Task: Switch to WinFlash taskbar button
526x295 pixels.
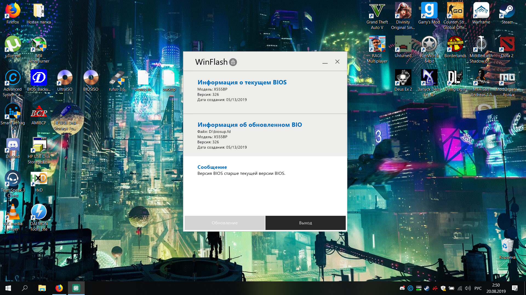Action: point(76,288)
